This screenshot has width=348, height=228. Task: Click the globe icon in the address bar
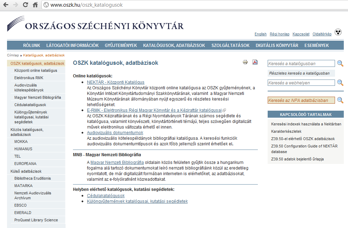point(46,5)
